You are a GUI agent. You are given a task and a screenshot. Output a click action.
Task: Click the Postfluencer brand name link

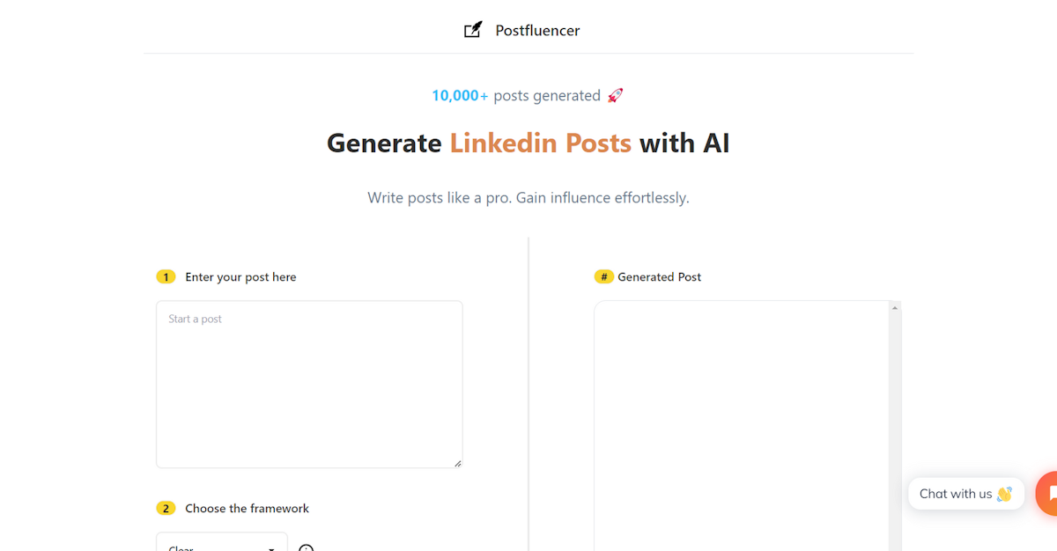tap(537, 30)
